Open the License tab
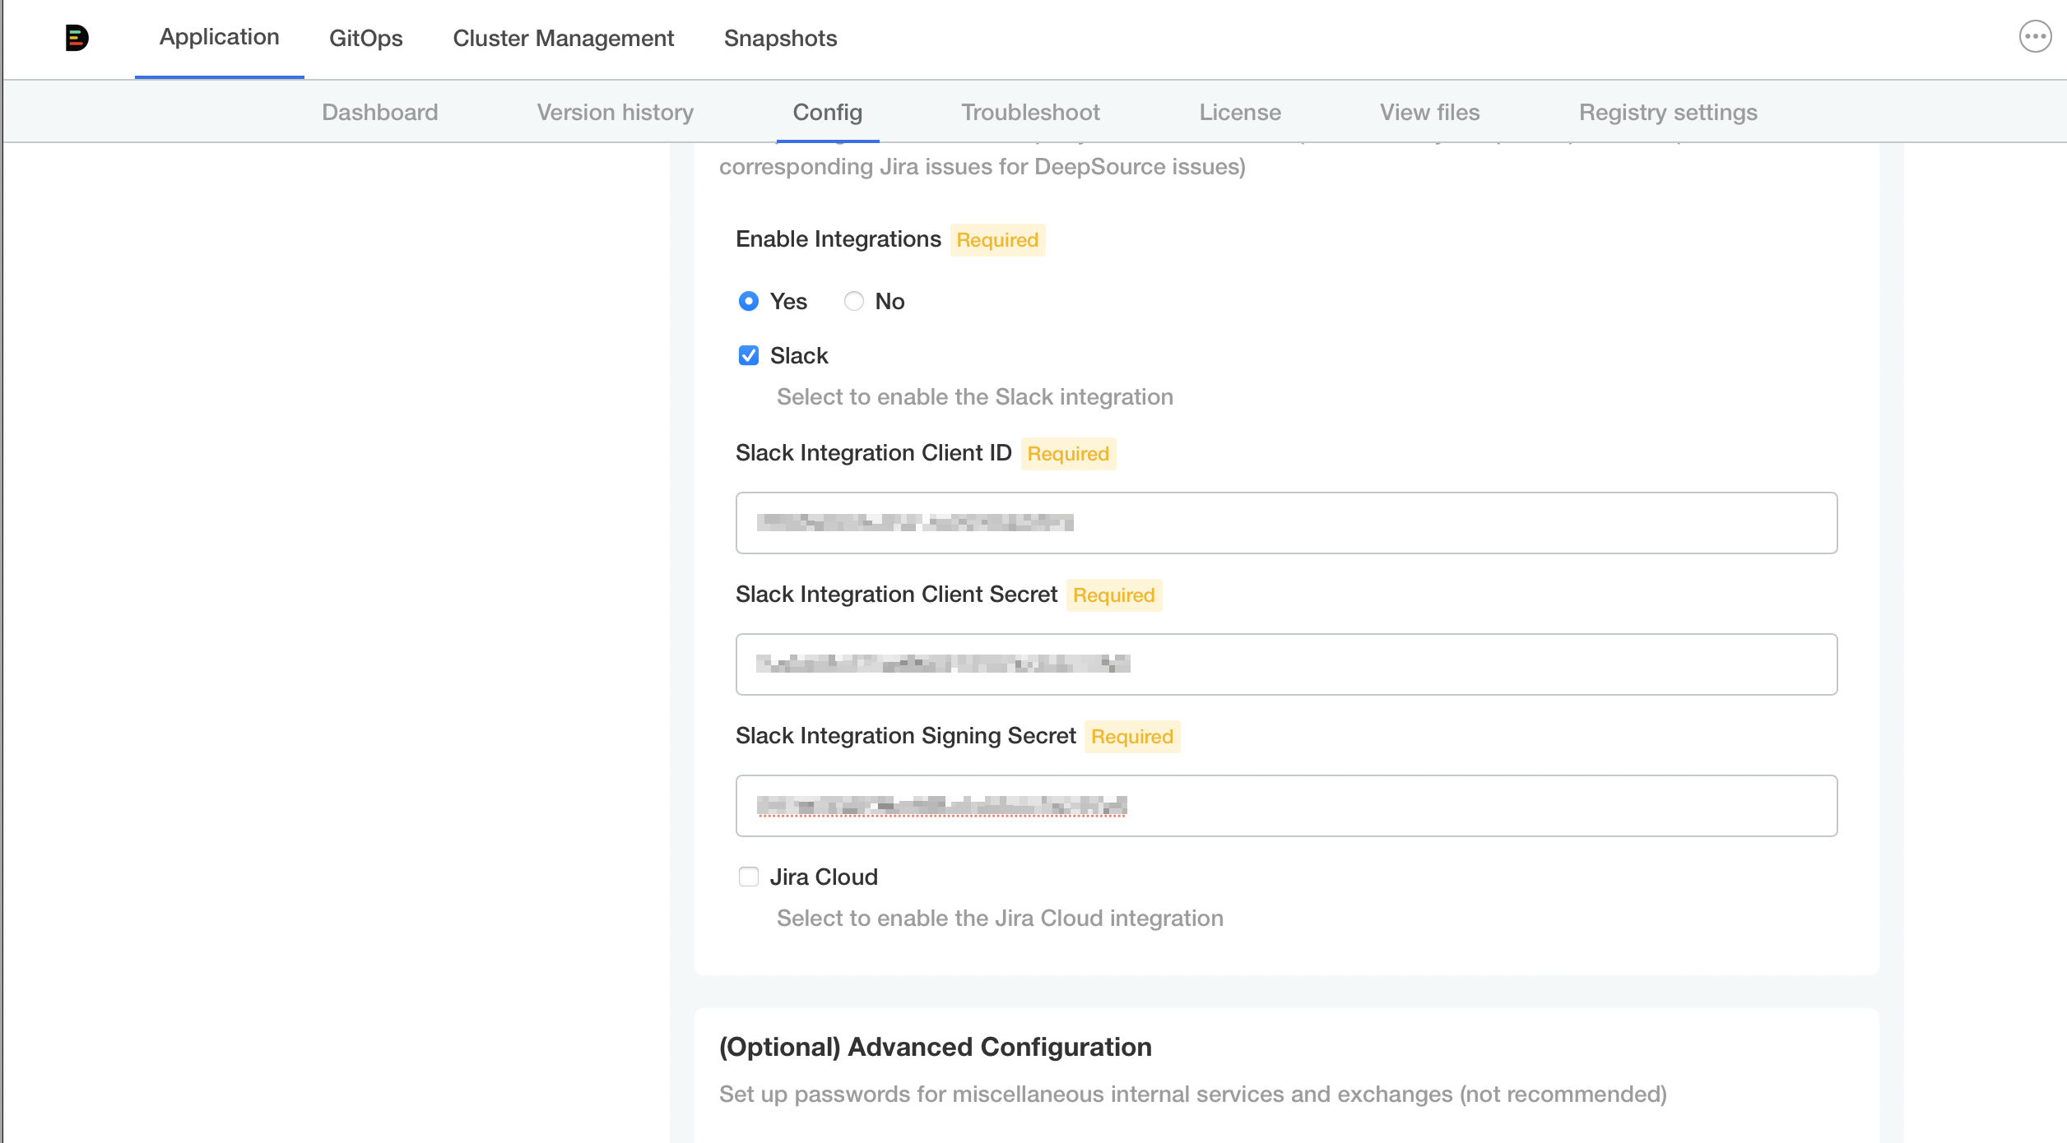 coord(1239,112)
